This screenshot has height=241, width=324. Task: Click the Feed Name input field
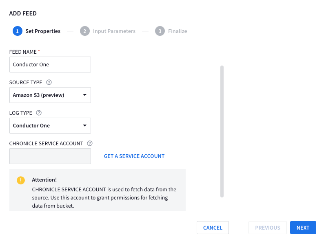50,64
